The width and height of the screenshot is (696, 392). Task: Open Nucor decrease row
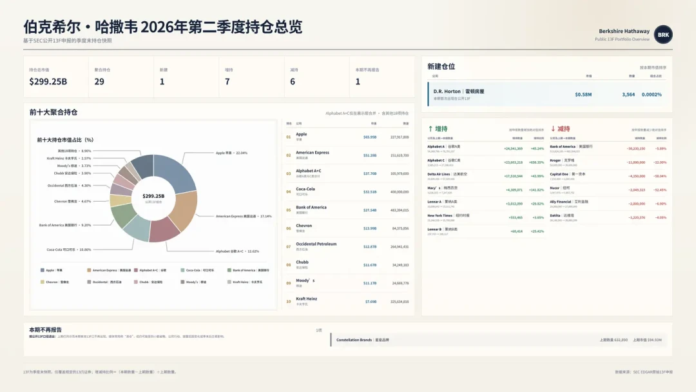[x=608, y=190]
